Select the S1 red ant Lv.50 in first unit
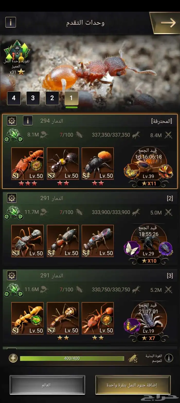Viewport: 180px width, 403px height. coord(28,164)
